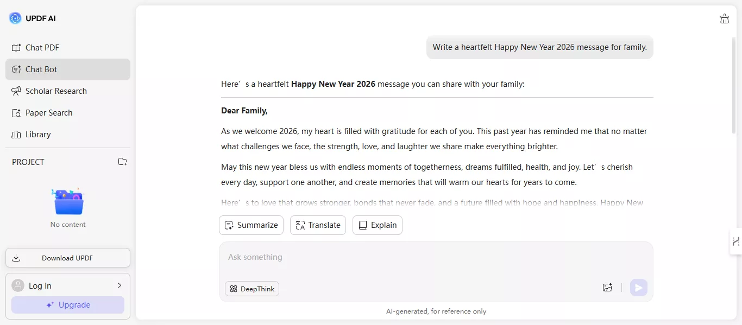Click the UPDF AI logo icon
Screen dimensions: 742x325
[15, 18]
